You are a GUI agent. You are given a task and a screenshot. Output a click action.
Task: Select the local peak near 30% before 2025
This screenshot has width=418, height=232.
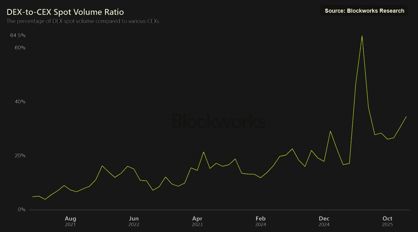[331, 131]
